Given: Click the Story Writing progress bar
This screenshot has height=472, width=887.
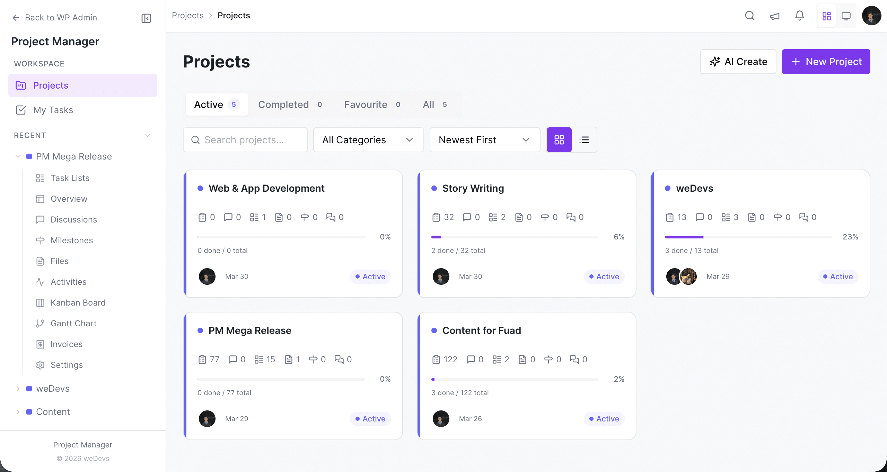Looking at the screenshot, I should [x=515, y=237].
